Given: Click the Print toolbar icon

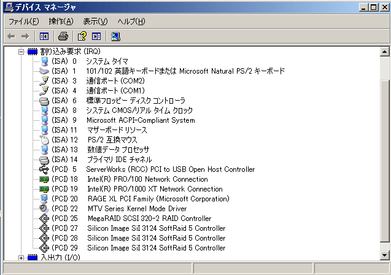Looking at the screenshot, I should click(63, 37).
